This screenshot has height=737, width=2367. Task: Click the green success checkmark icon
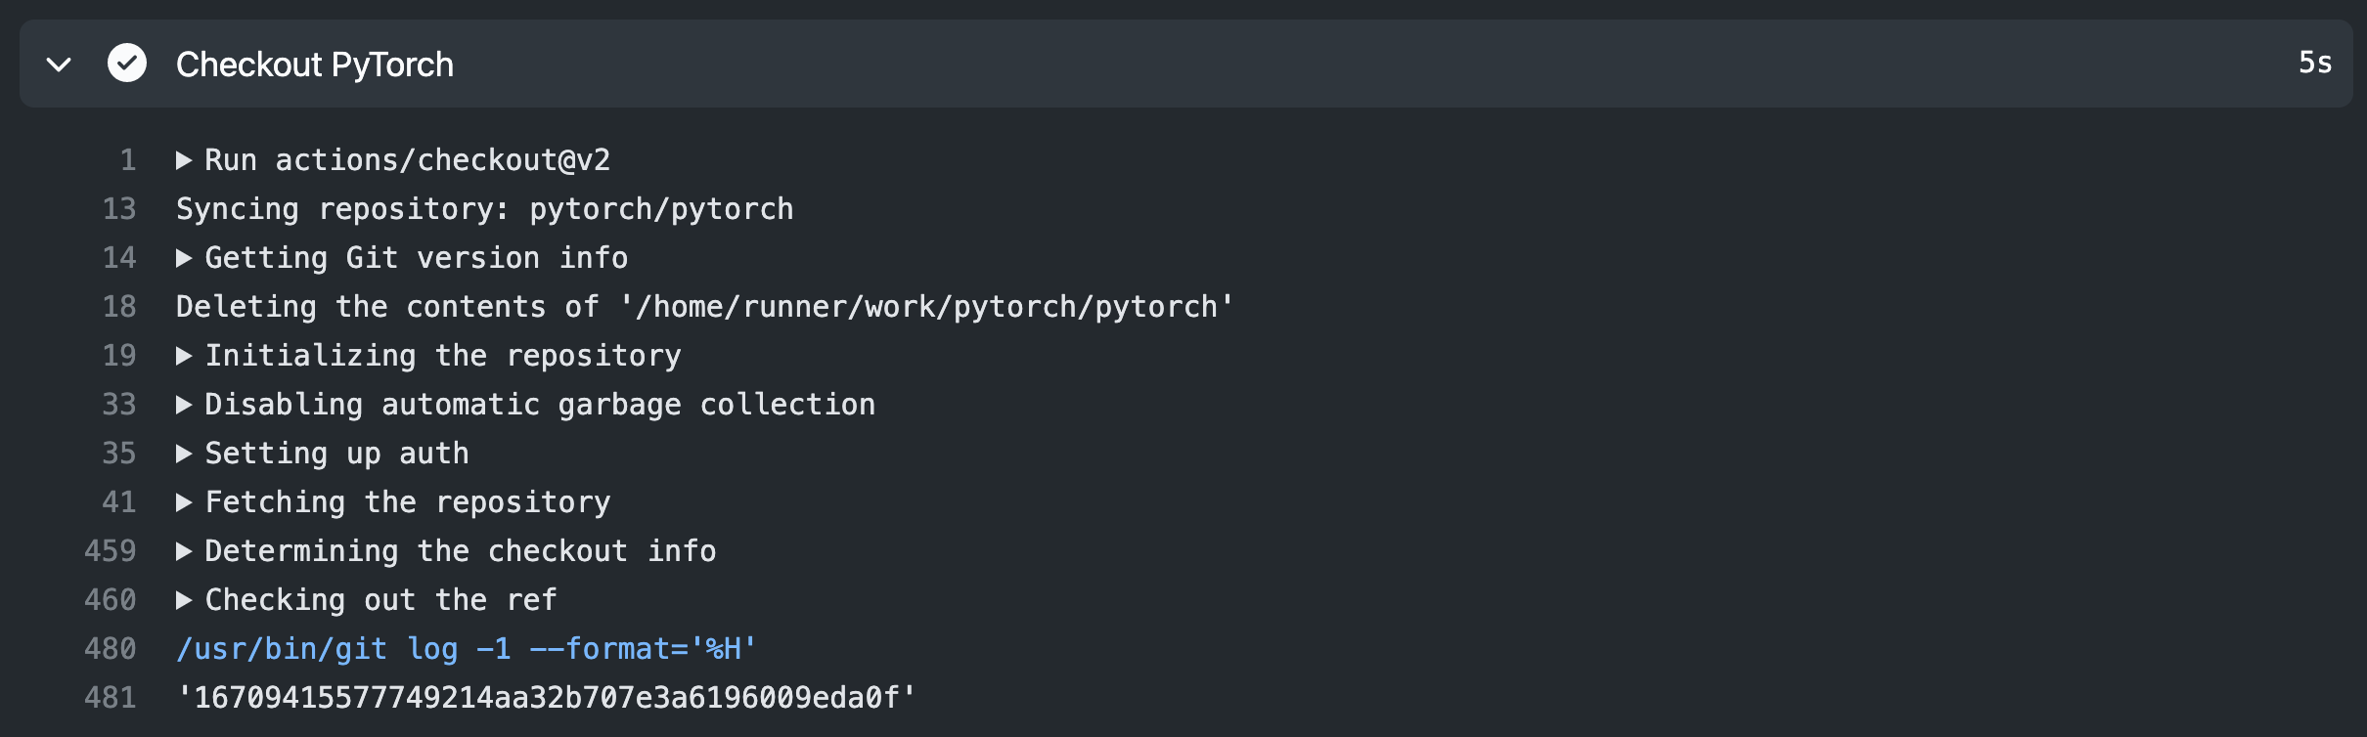point(127,64)
